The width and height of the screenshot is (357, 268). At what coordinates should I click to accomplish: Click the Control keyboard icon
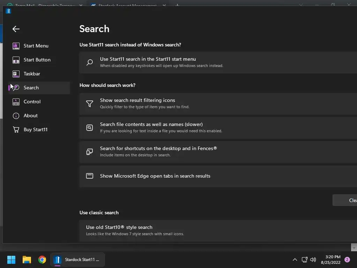[x=16, y=102]
